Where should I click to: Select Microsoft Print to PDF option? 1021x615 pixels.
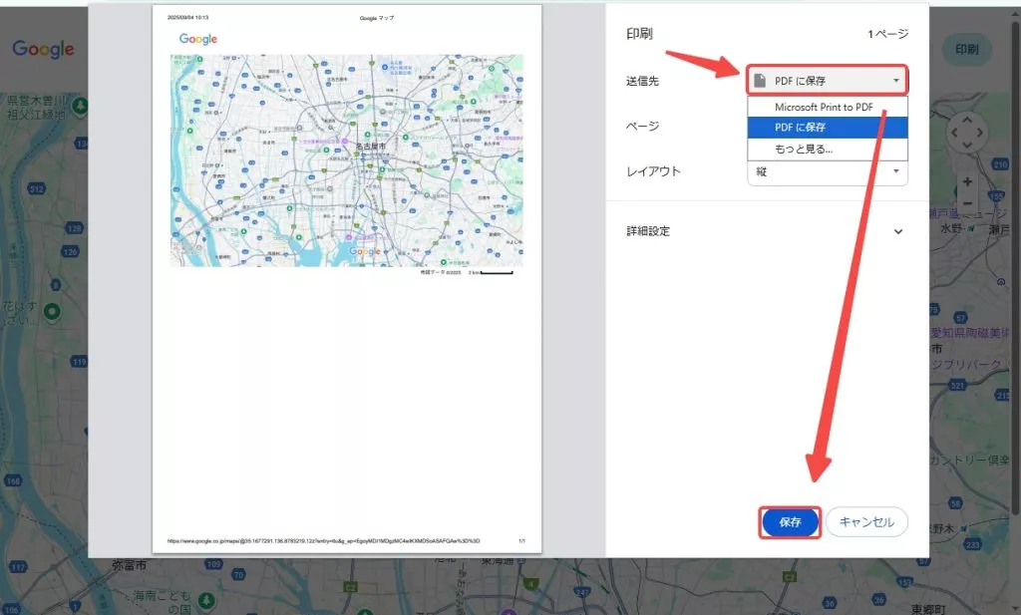click(827, 107)
